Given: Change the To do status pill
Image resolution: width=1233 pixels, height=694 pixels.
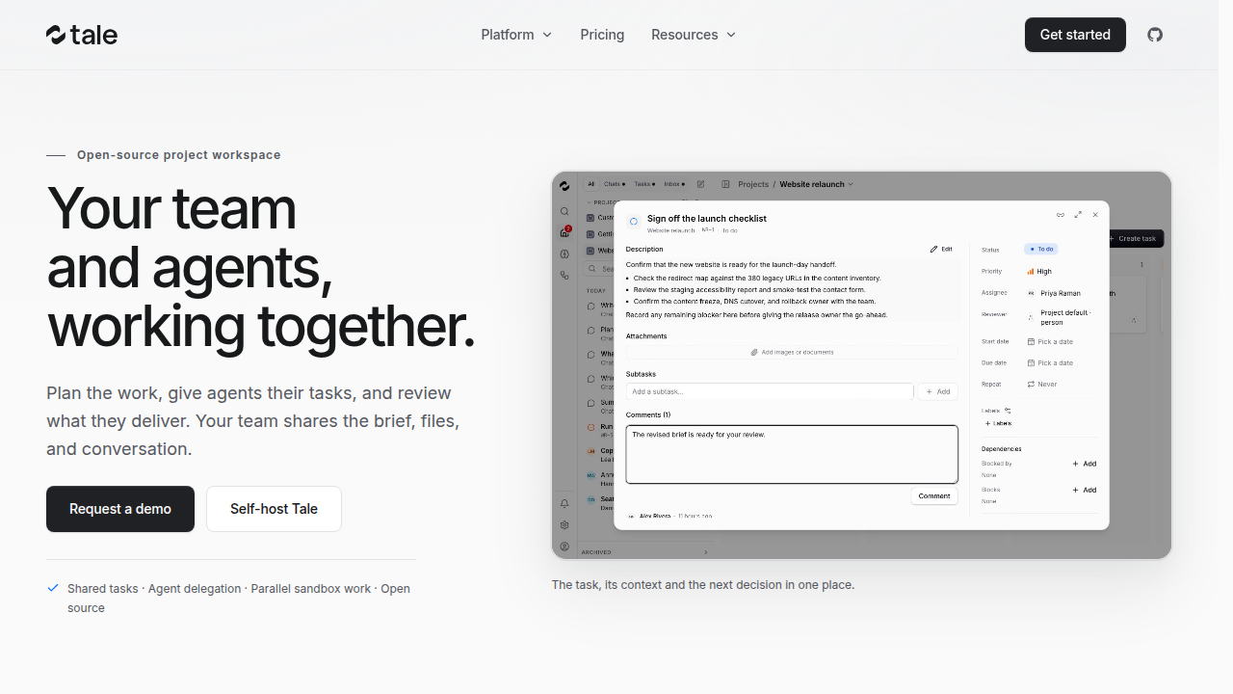Looking at the screenshot, I should pos(1041,249).
